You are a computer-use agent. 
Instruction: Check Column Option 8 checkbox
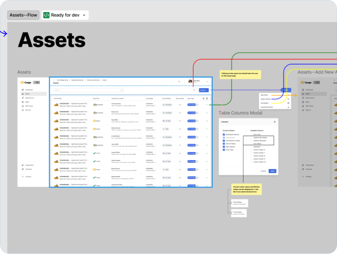pos(252,155)
